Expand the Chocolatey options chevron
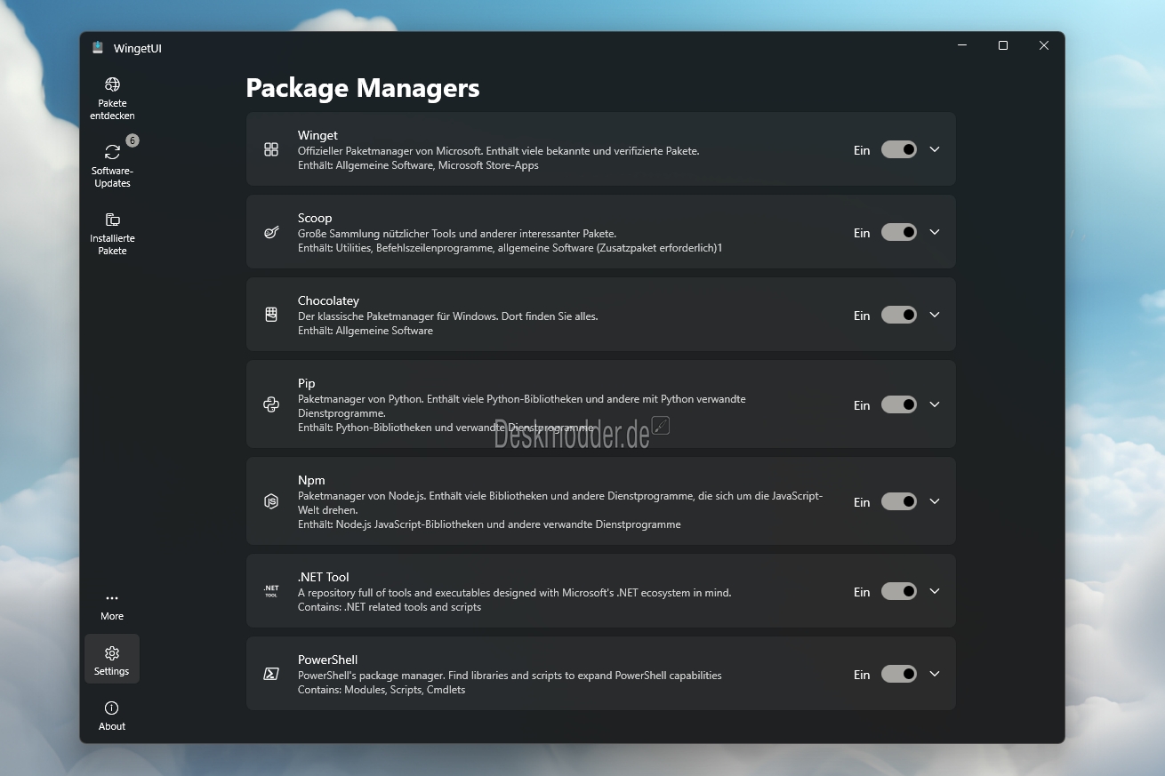Viewport: 1165px width, 776px height. (935, 315)
